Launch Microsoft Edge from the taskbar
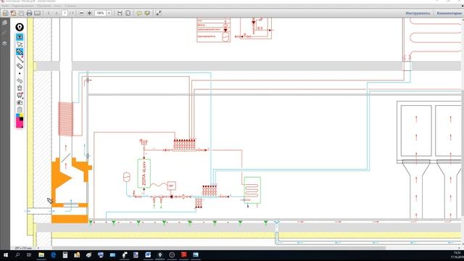This screenshot has height=261, width=464. click(53, 254)
